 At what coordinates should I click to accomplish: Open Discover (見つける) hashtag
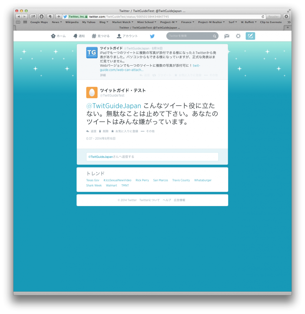[101, 36]
